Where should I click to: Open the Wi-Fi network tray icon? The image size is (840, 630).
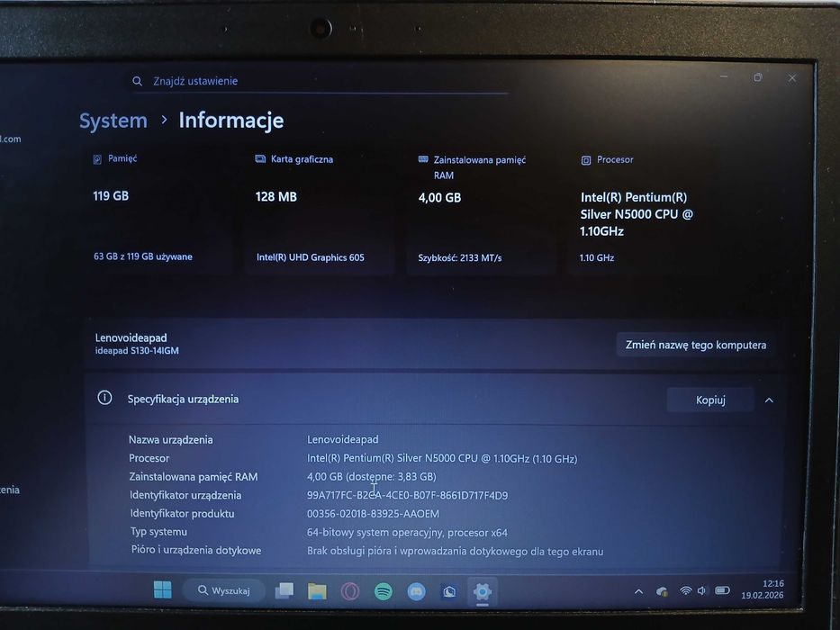[x=685, y=591]
